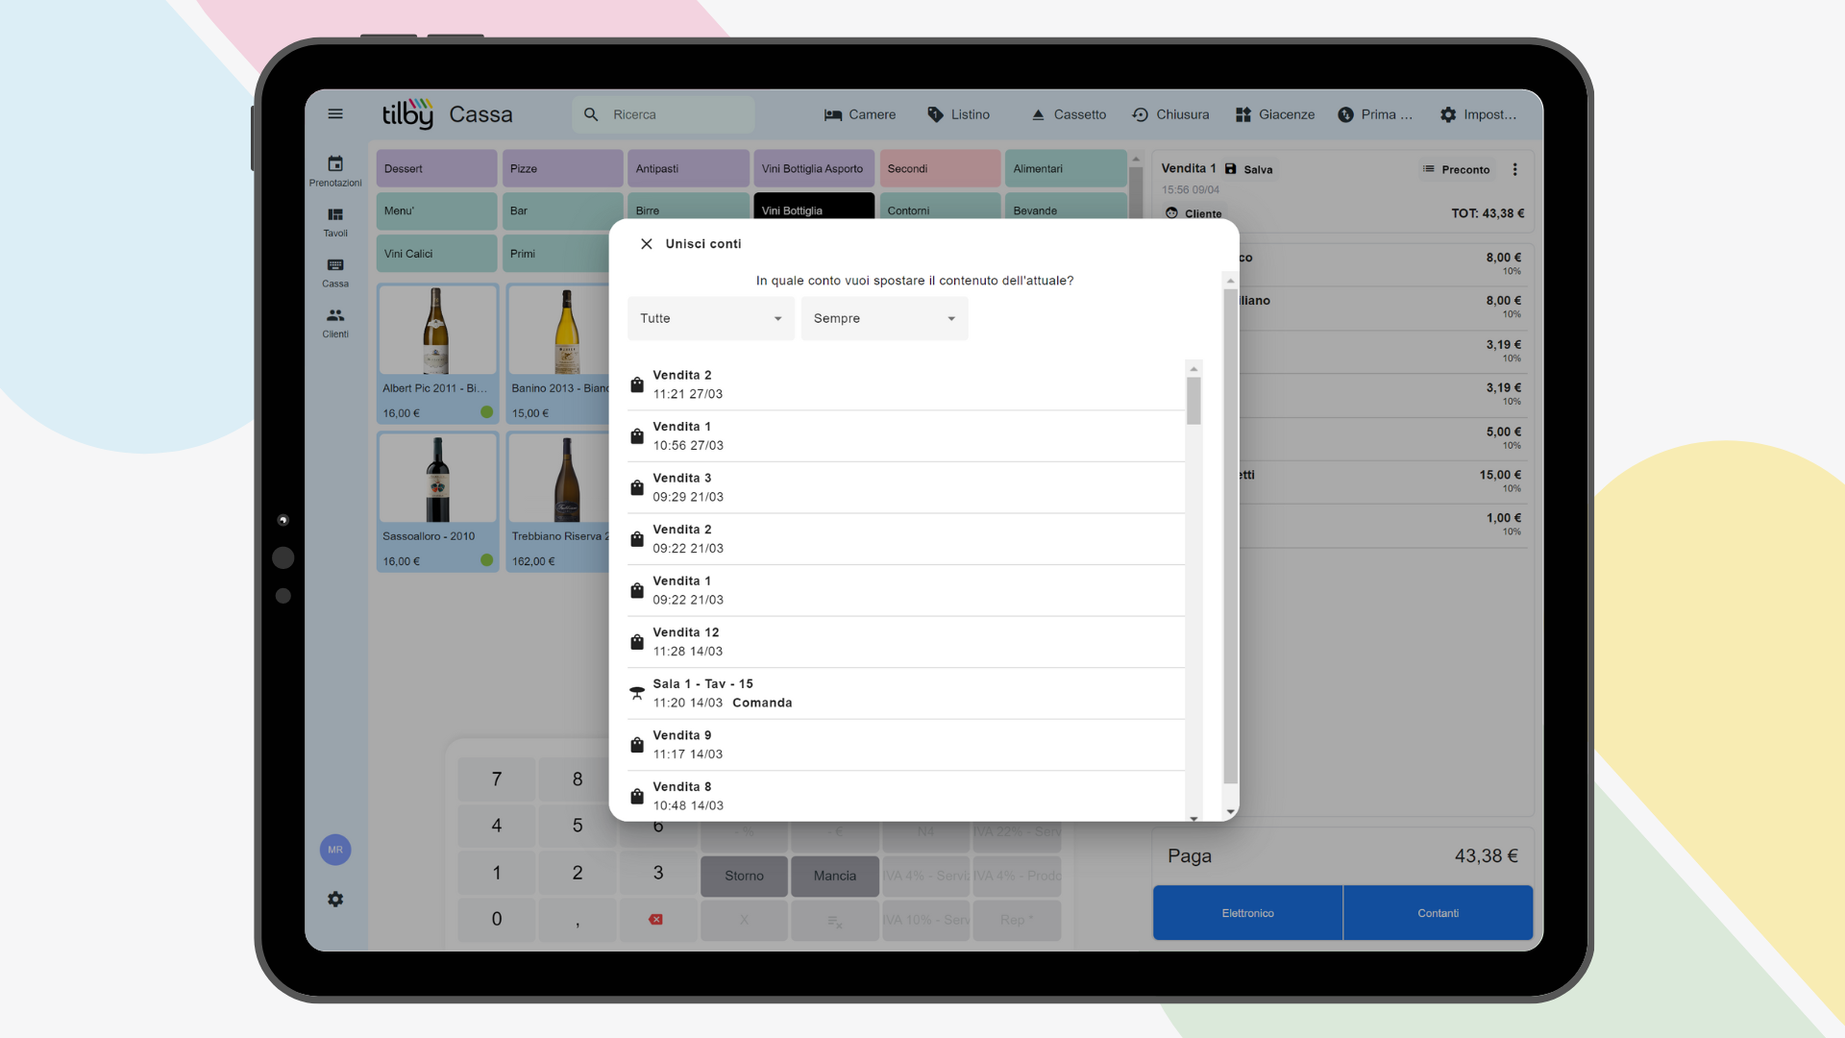
Task: Open Prima… top bar item
Action: point(1375,114)
